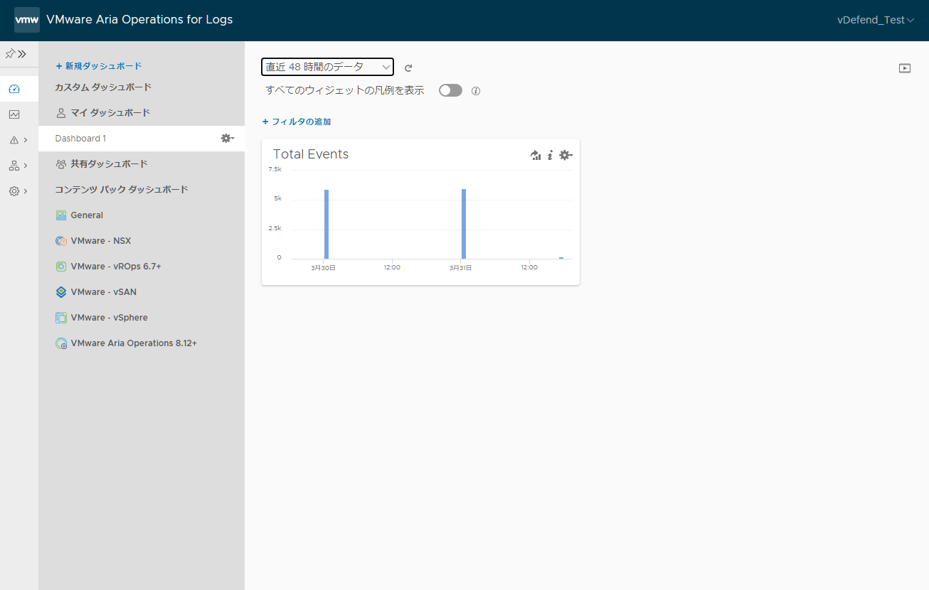
Task: Click the Total Events widget title
Action: coord(311,154)
